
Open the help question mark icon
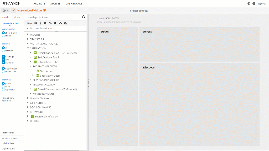point(254,4)
